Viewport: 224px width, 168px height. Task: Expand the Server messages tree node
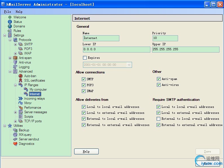pyautogui.click(x=15, y=112)
